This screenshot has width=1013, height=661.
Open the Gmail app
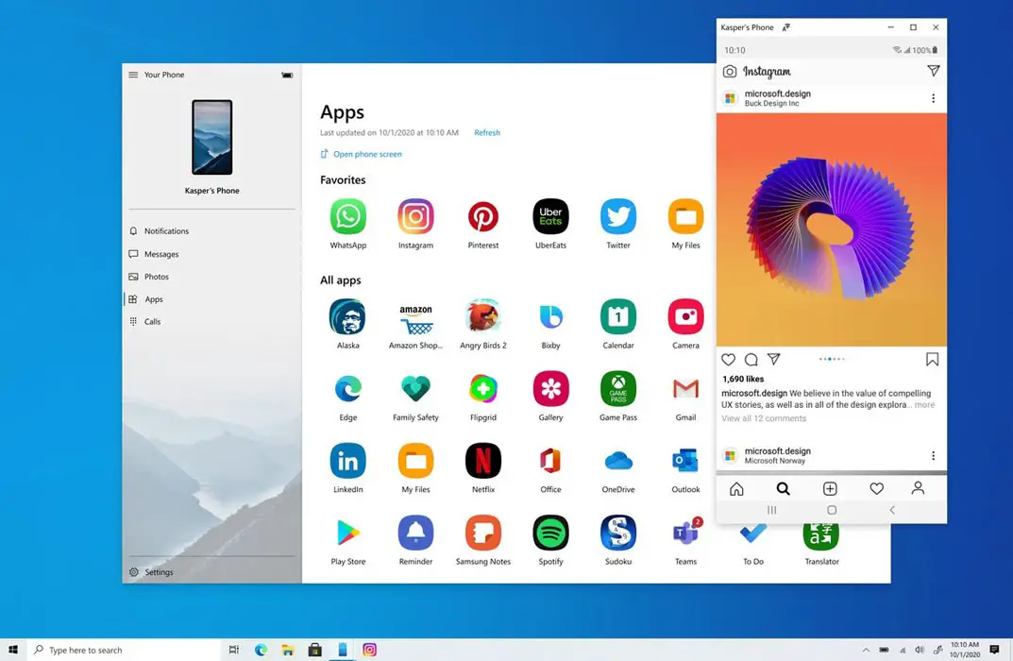685,389
